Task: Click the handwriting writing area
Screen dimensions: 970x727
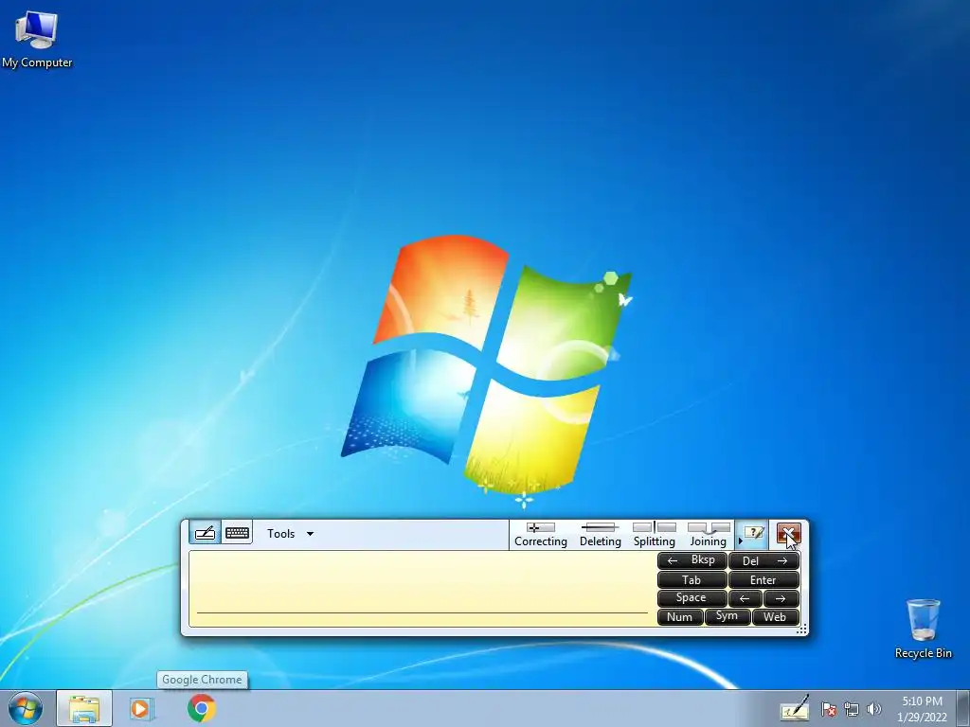Action: coord(422,589)
